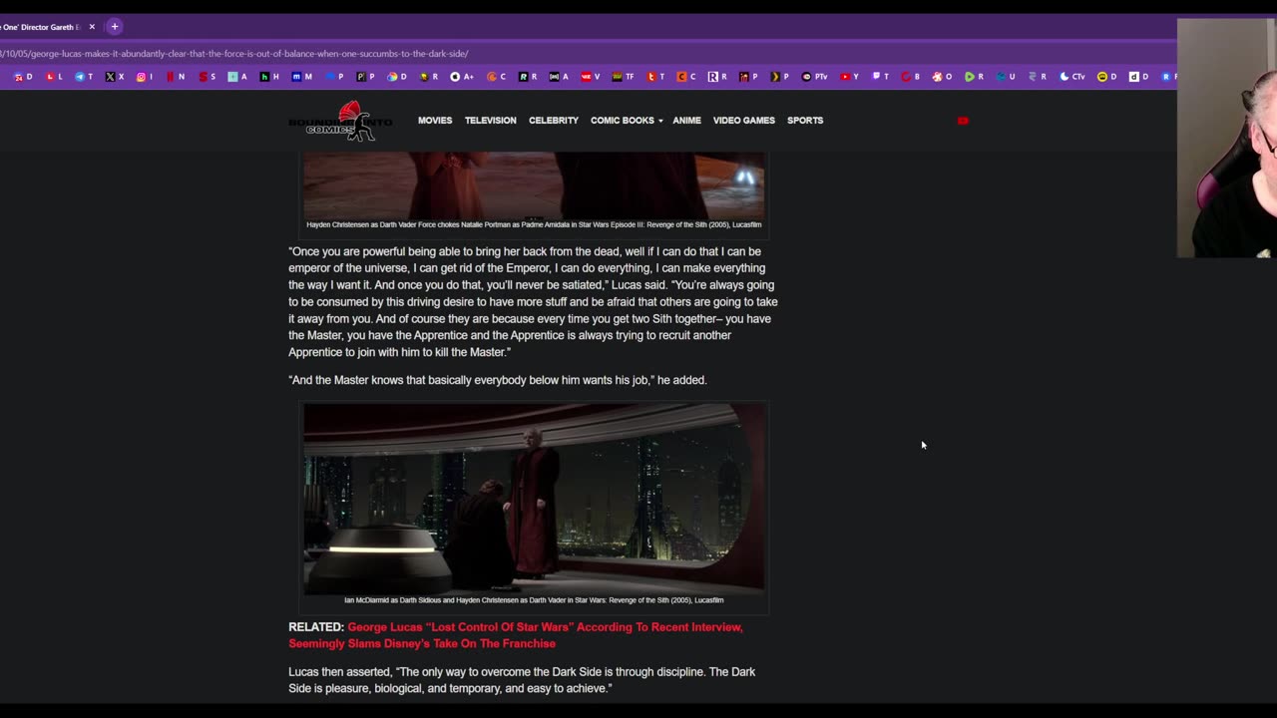Open the Celebrity menu item
The image size is (1277, 718).
point(554,121)
